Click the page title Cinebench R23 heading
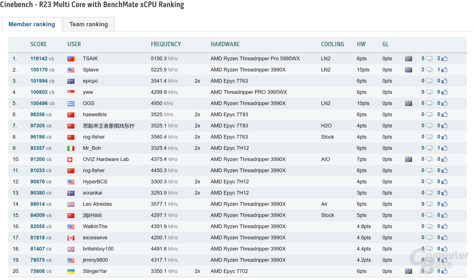The image size is (475, 280). tap(92, 5)
